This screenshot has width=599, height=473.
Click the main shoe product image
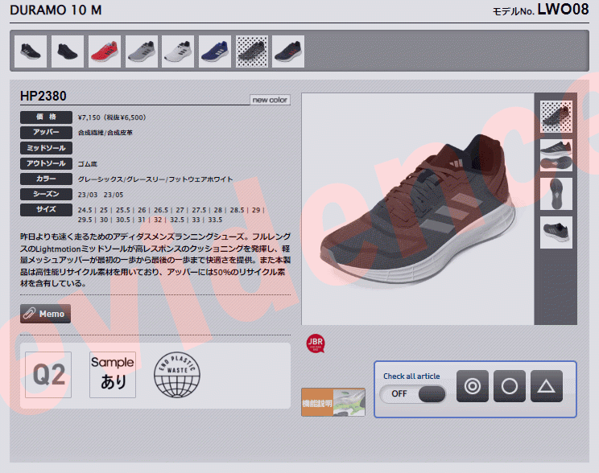coord(417,209)
